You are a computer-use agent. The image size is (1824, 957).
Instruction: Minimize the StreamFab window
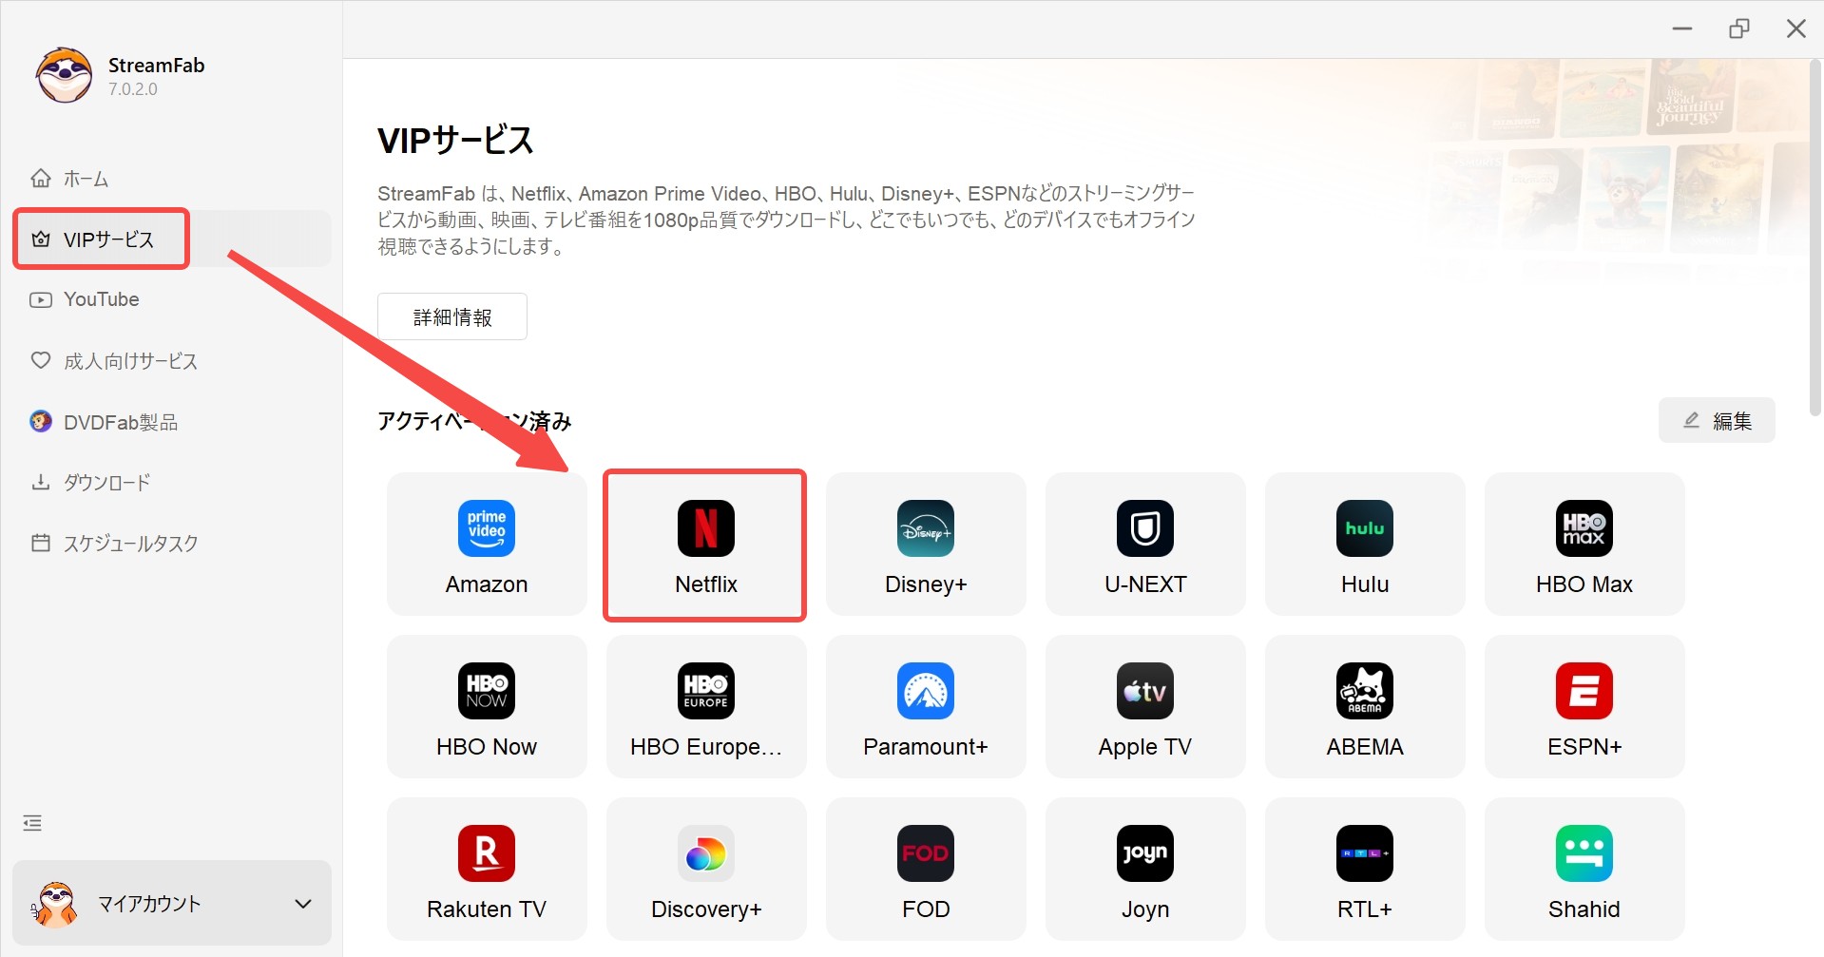[1682, 29]
